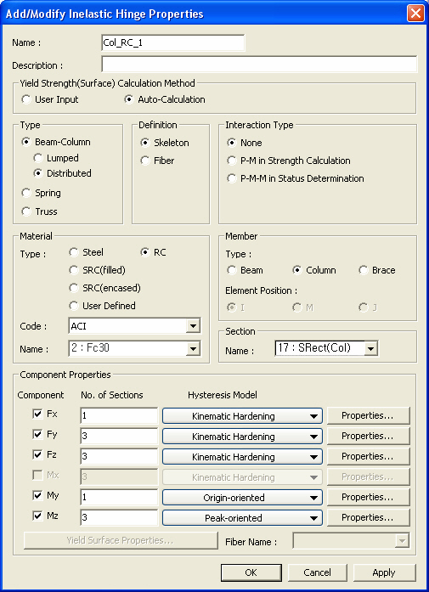Image resolution: width=429 pixels, height=592 pixels.
Task: Click into the Description text field
Action: click(x=259, y=65)
